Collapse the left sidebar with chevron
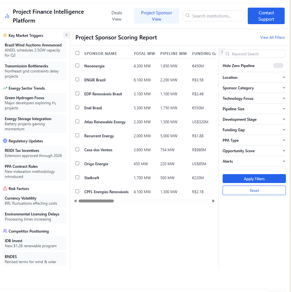 (x=66, y=35)
